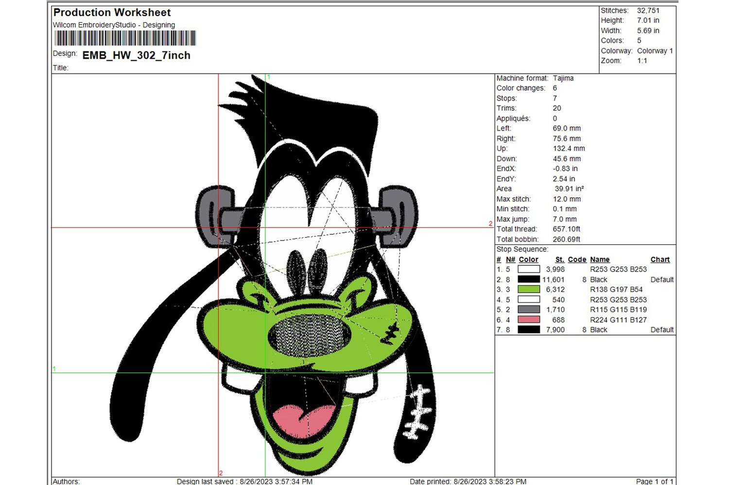Click "Default" chart in stop row 2

[662, 279]
